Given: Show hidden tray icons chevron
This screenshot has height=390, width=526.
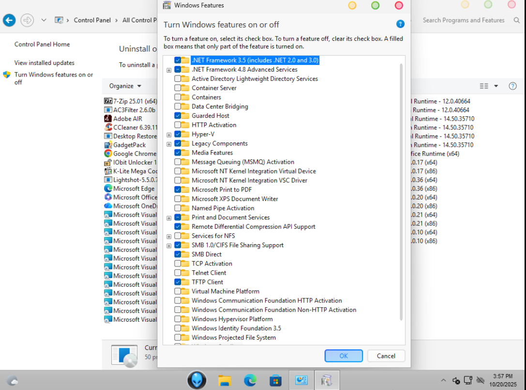Looking at the screenshot, I should [x=443, y=380].
